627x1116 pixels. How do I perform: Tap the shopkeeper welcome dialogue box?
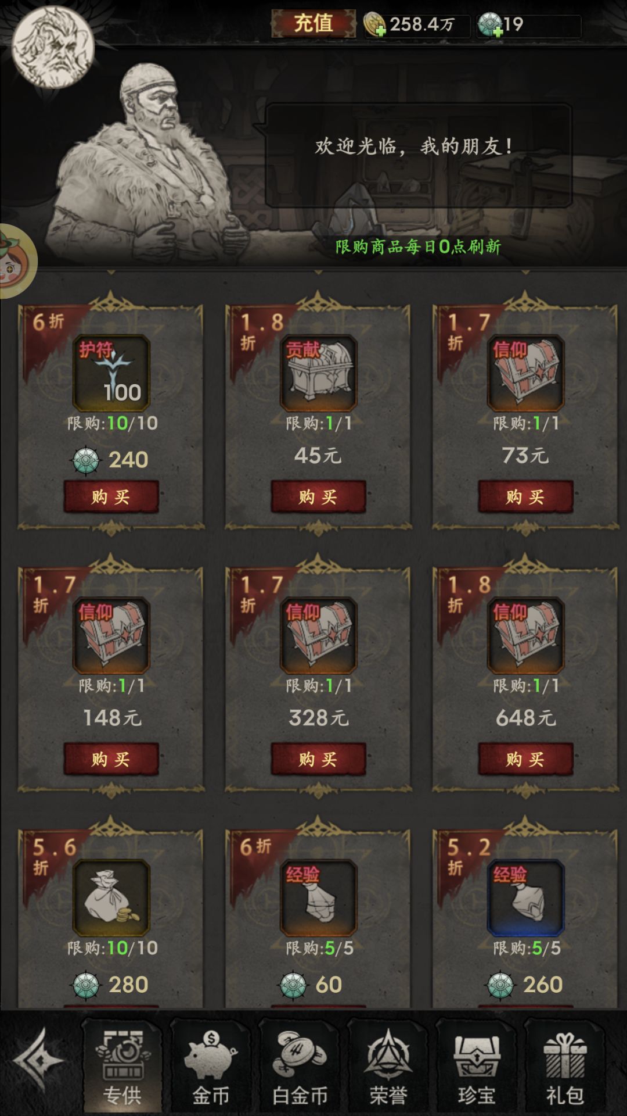[419, 155]
